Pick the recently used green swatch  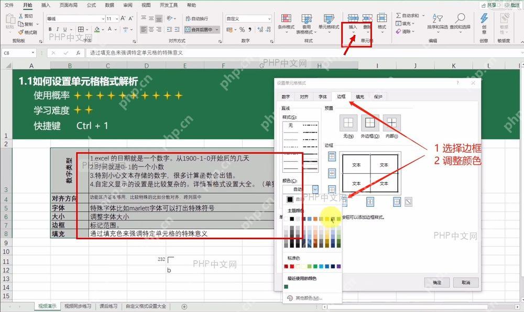(x=286, y=286)
